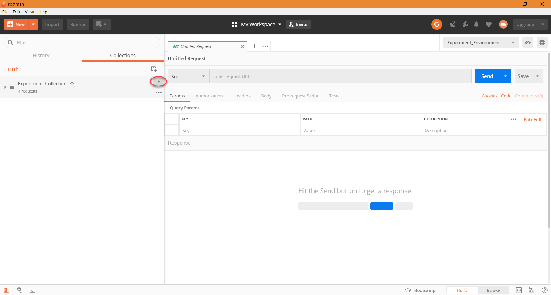Expand the Experiment_Collection folder tree
This screenshot has width=551, height=295.
point(5,87)
